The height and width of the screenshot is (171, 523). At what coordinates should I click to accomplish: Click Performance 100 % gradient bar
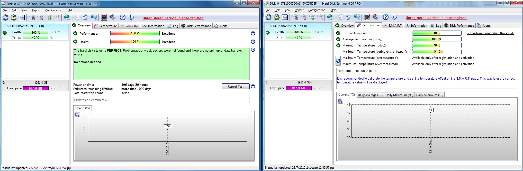click(135, 34)
